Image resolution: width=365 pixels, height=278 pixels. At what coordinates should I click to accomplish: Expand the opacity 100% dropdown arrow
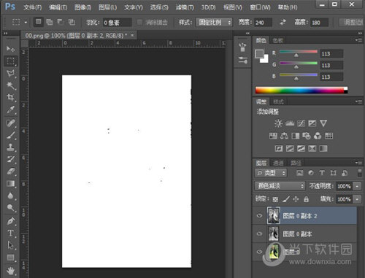point(357,186)
